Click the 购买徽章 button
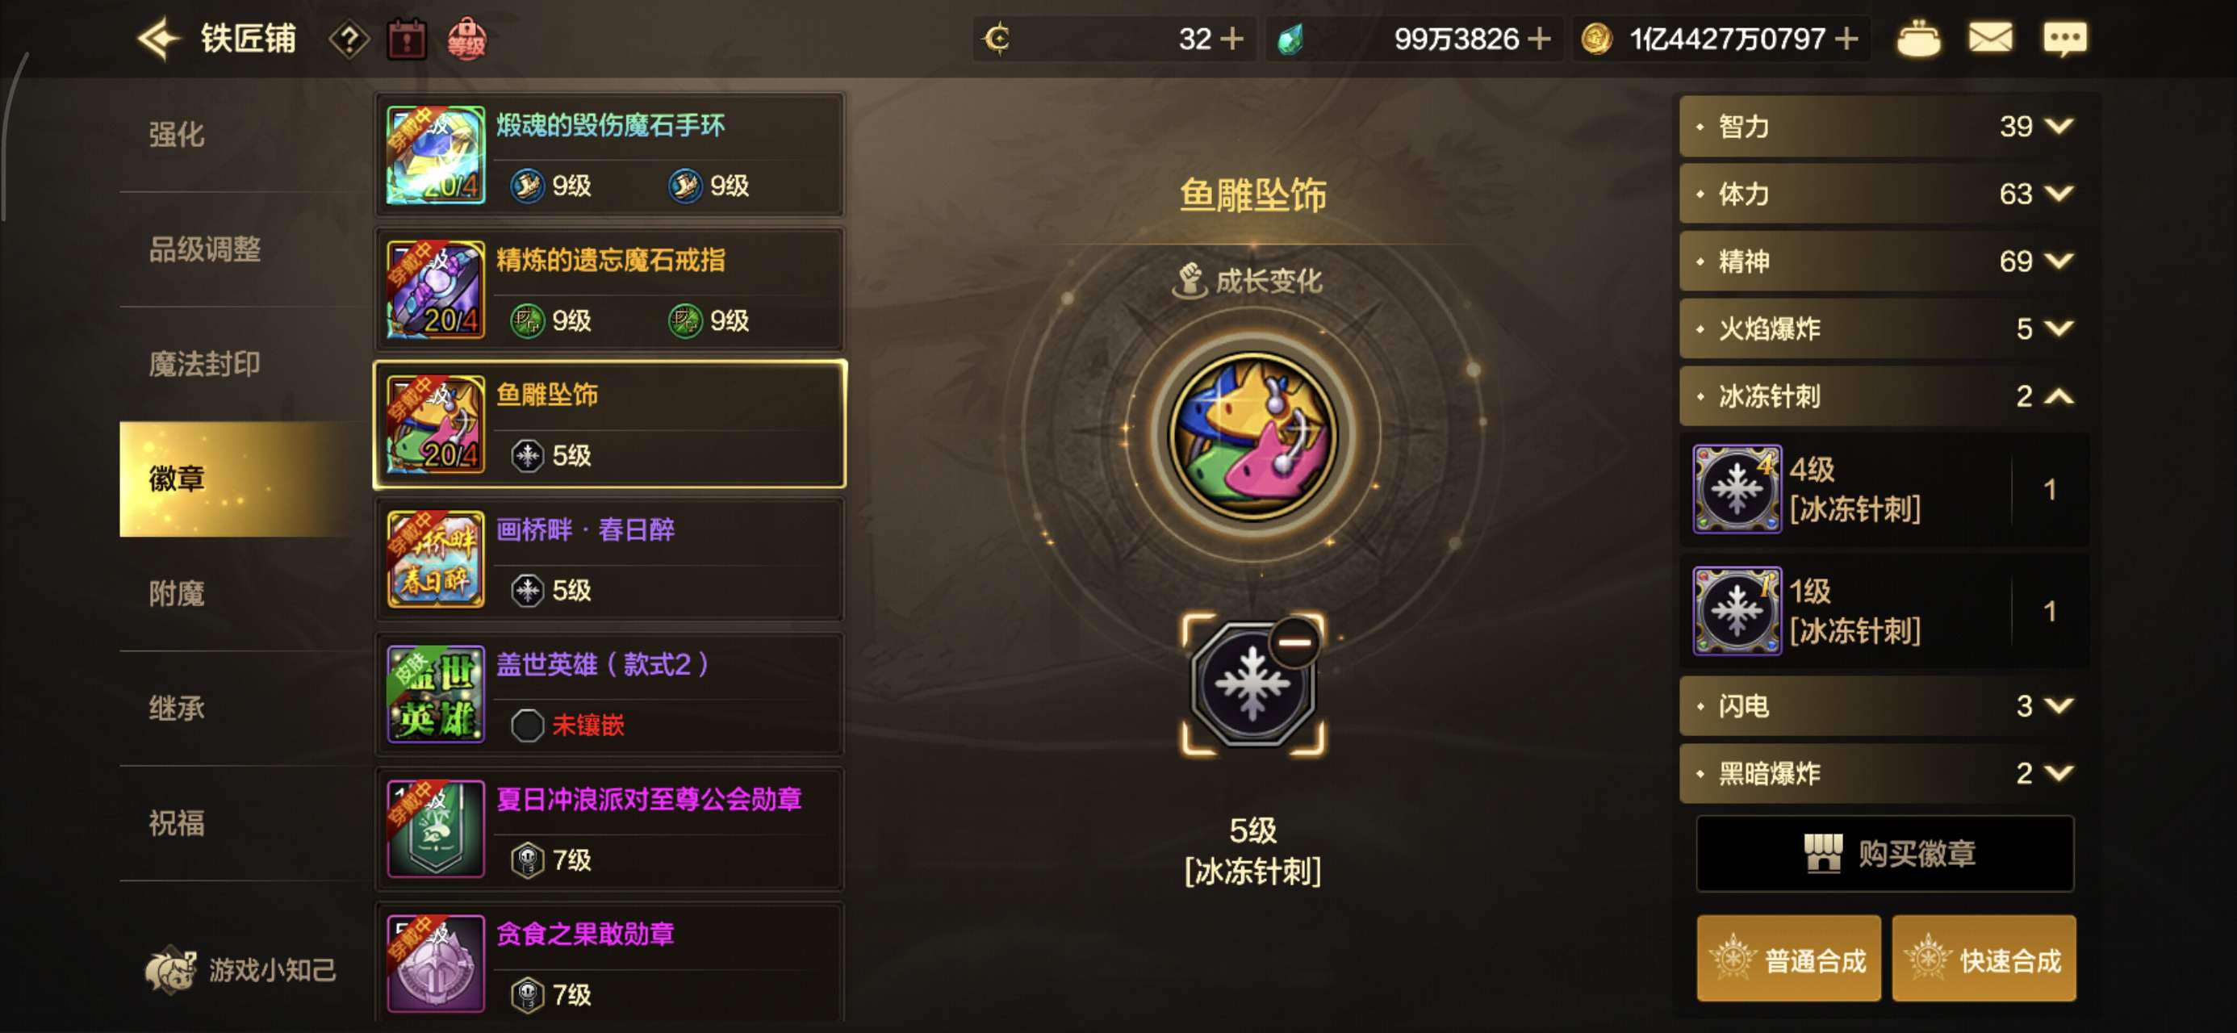 tap(1884, 854)
